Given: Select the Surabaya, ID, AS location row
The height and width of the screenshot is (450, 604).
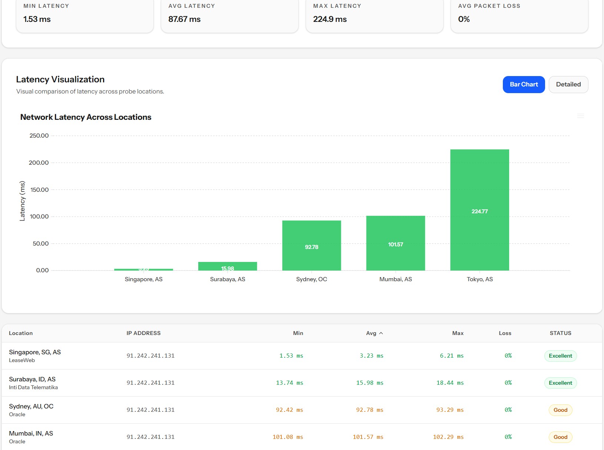Looking at the screenshot, I should [302, 383].
